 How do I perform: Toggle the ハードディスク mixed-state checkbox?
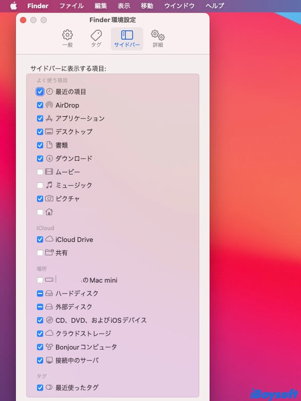[40, 293]
